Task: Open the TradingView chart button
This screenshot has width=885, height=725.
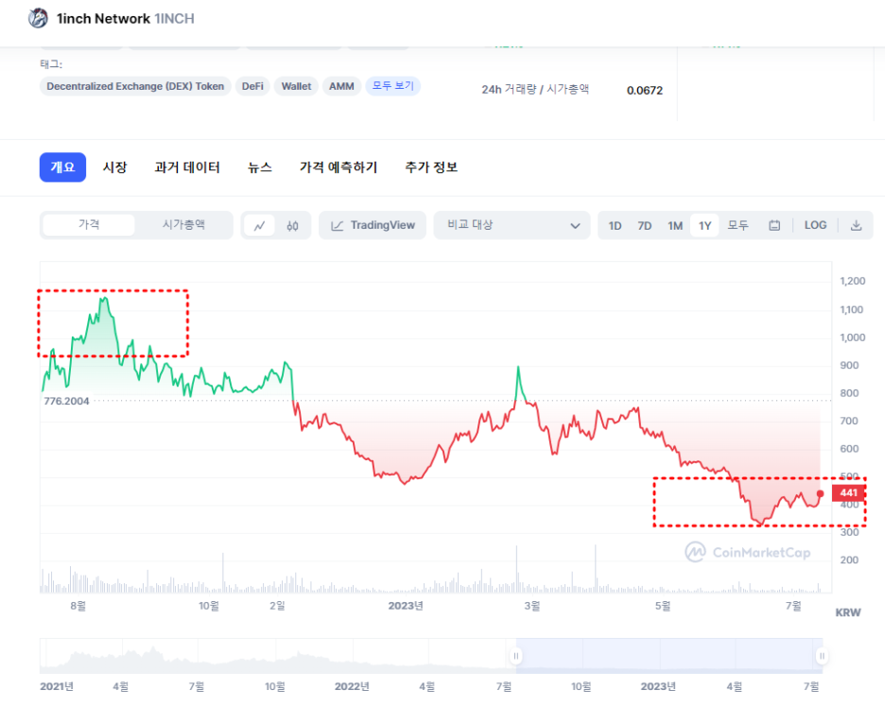Action: 373,225
